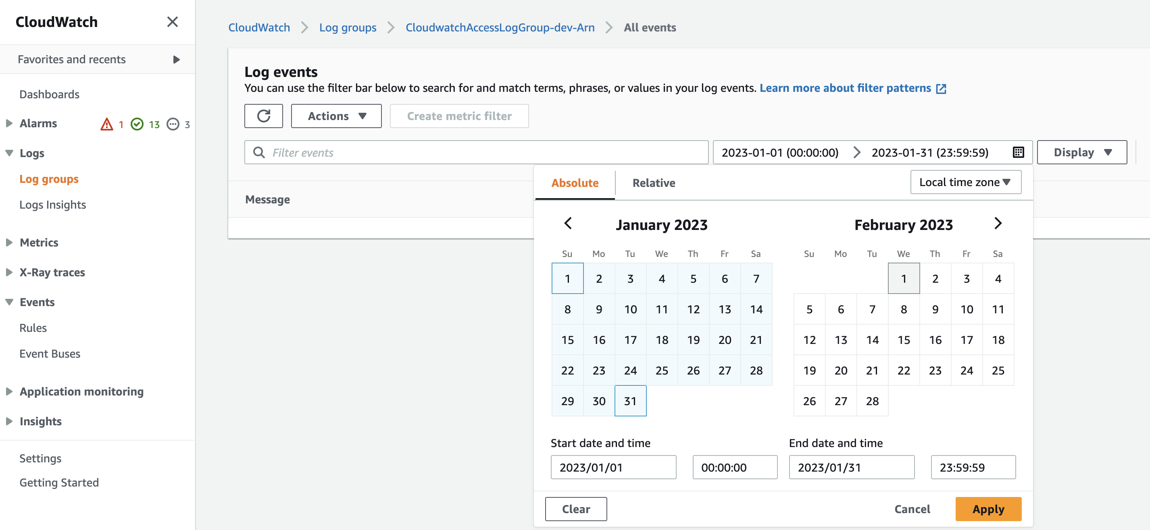Image resolution: width=1150 pixels, height=530 pixels.
Task: Expand the Insights navigation section
Action: coord(9,421)
